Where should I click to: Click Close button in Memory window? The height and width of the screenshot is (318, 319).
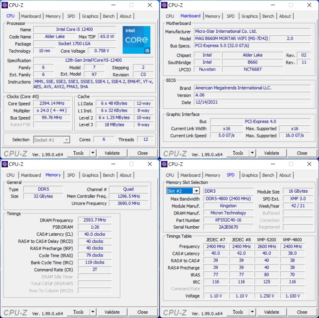[142, 312]
